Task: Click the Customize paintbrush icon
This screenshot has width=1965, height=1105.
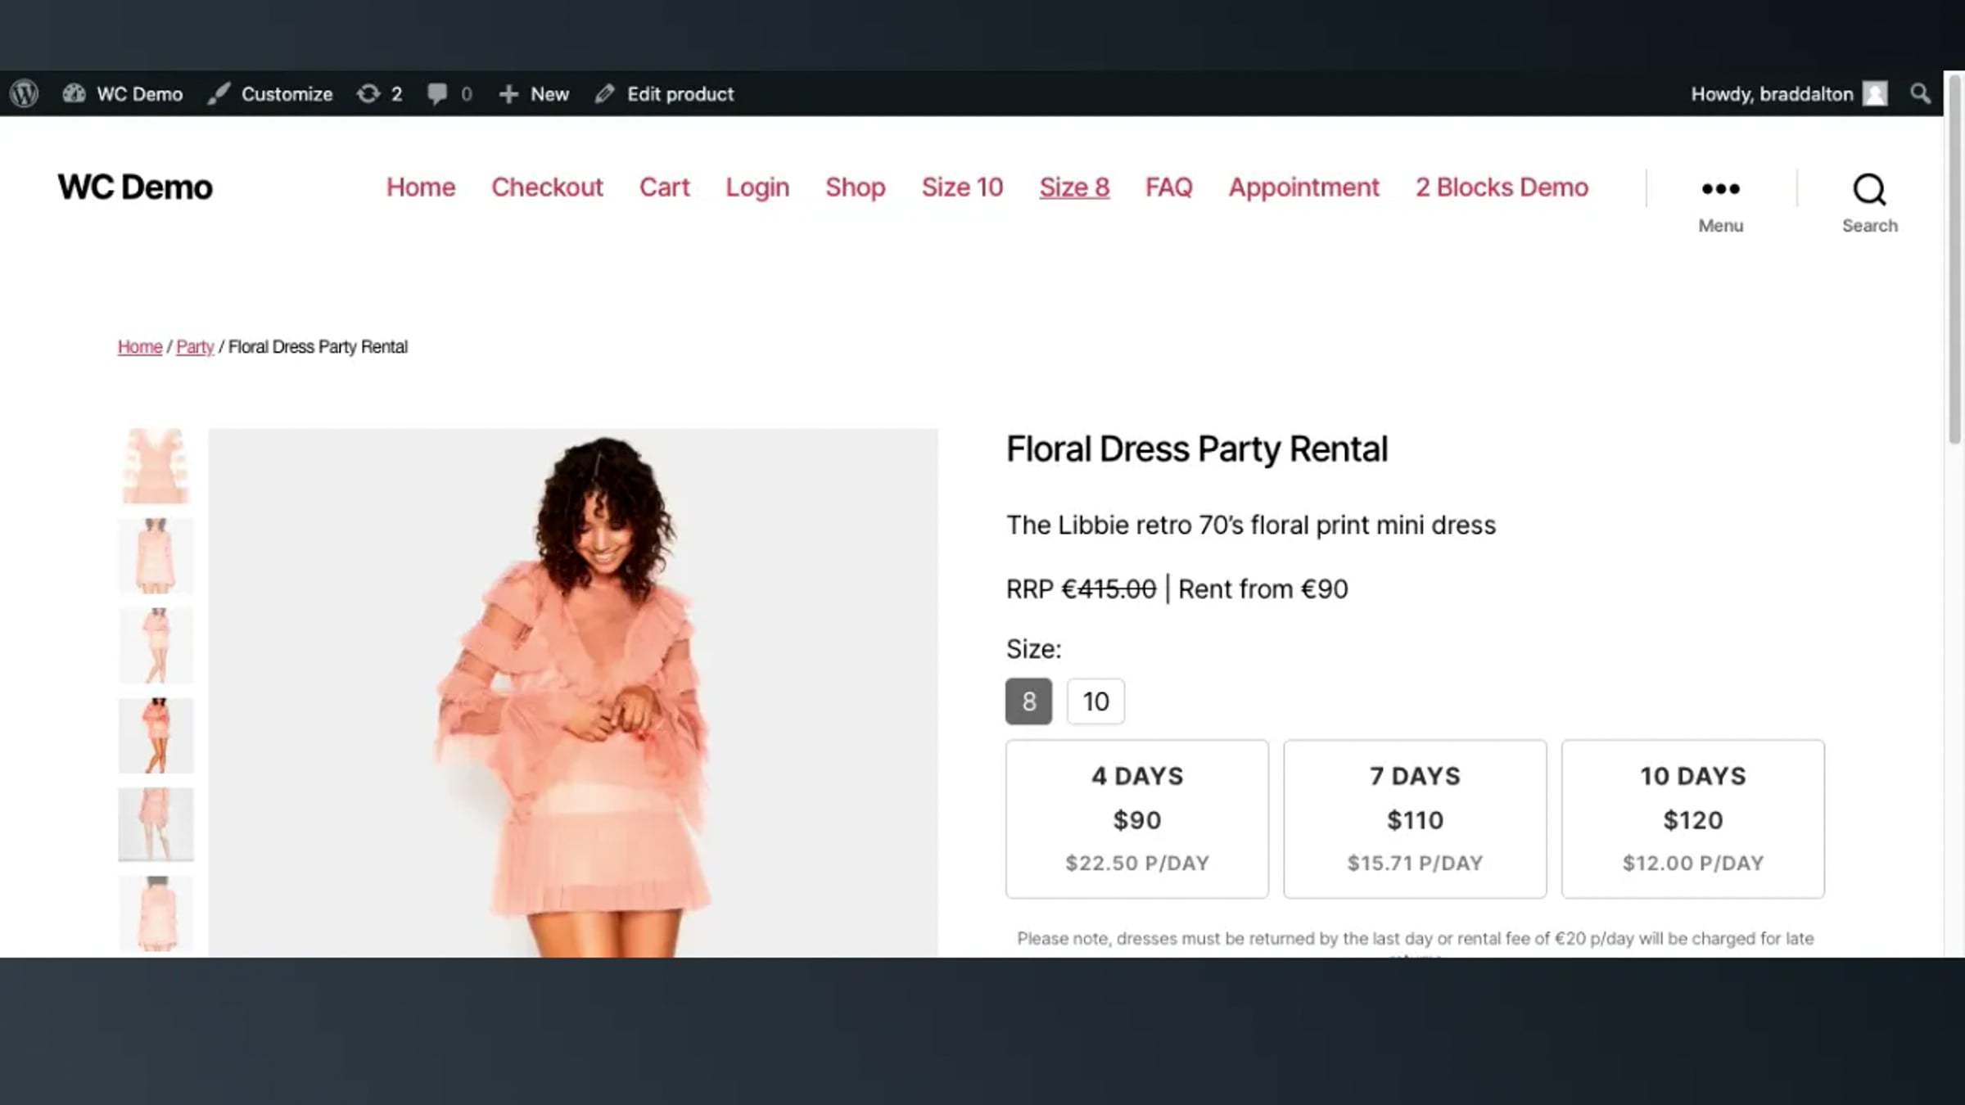Action: pos(219,93)
